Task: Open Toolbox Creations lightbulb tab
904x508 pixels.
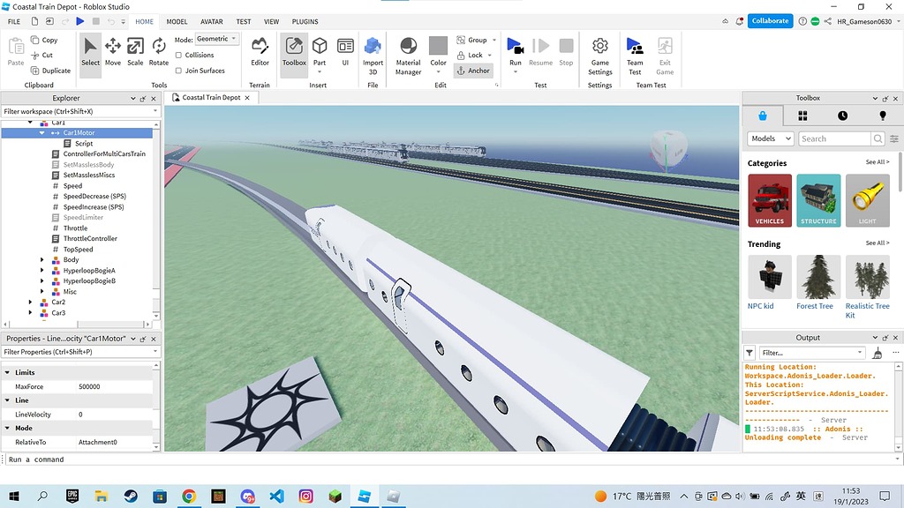Action: [x=882, y=116]
